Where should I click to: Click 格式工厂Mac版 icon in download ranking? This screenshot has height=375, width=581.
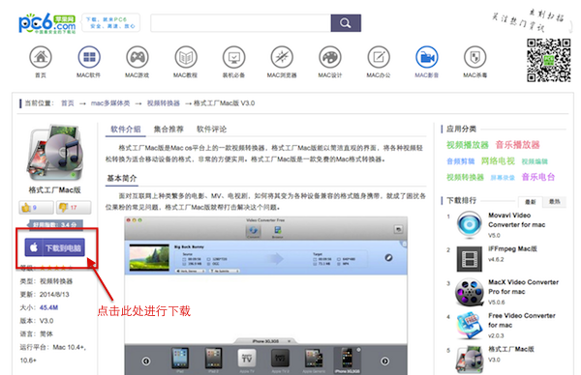[x=470, y=360]
